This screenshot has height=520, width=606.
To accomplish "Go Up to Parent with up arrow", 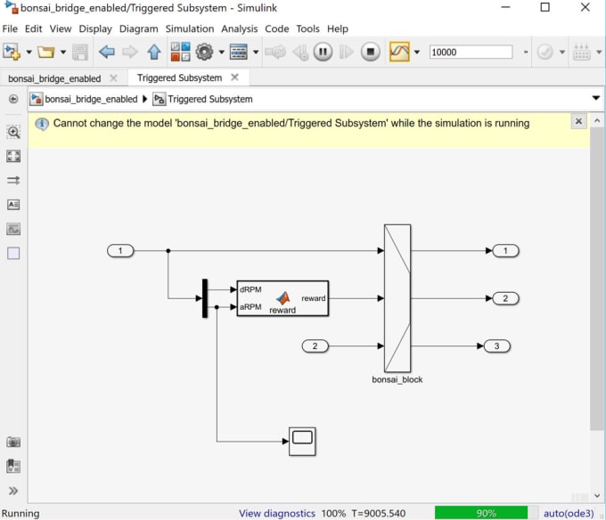I will click(154, 52).
